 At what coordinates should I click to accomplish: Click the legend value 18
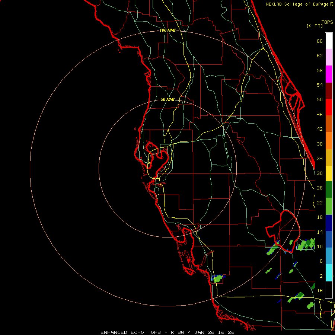click(x=320, y=217)
